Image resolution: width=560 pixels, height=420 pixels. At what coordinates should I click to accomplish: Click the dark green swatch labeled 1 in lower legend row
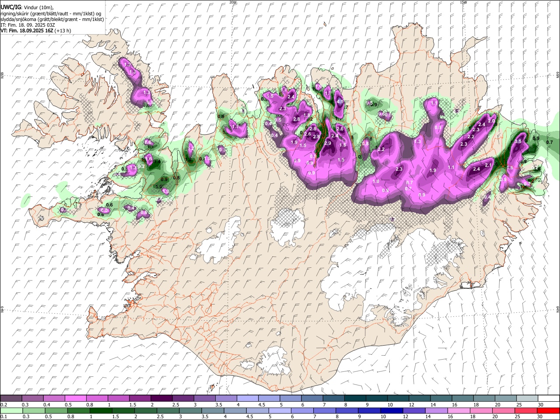(x=101, y=411)
